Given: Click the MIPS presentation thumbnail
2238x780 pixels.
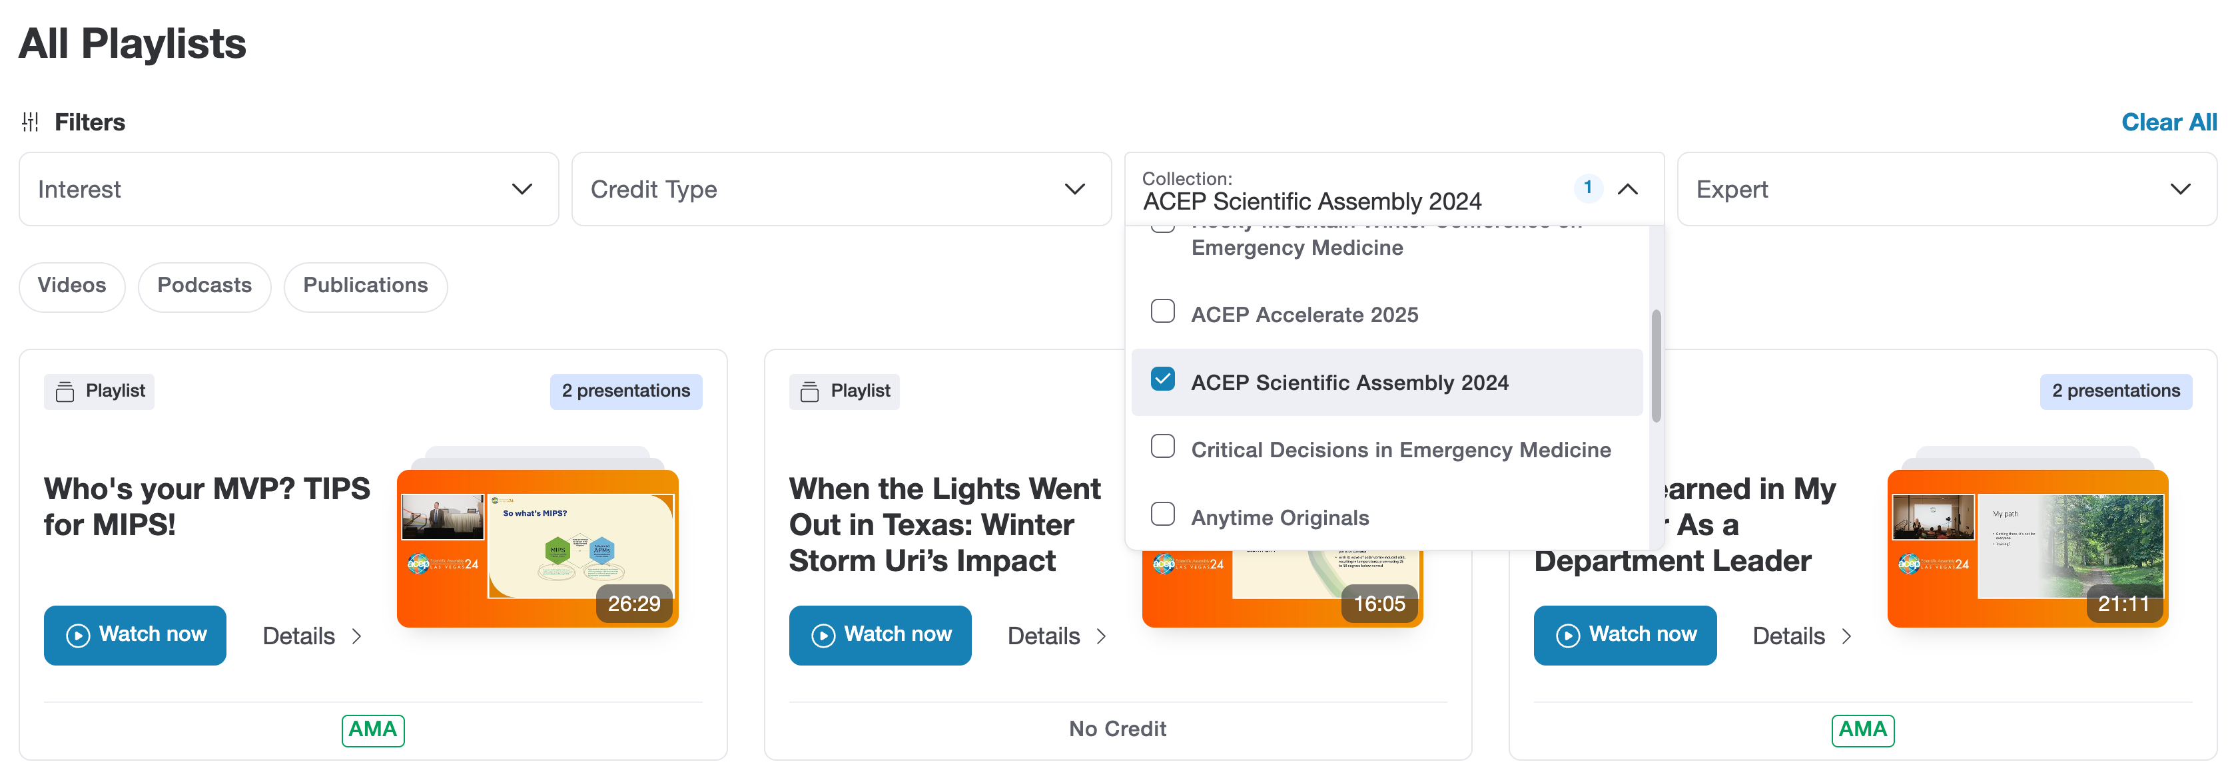Looking at the screenshot, I should [537, 546].
